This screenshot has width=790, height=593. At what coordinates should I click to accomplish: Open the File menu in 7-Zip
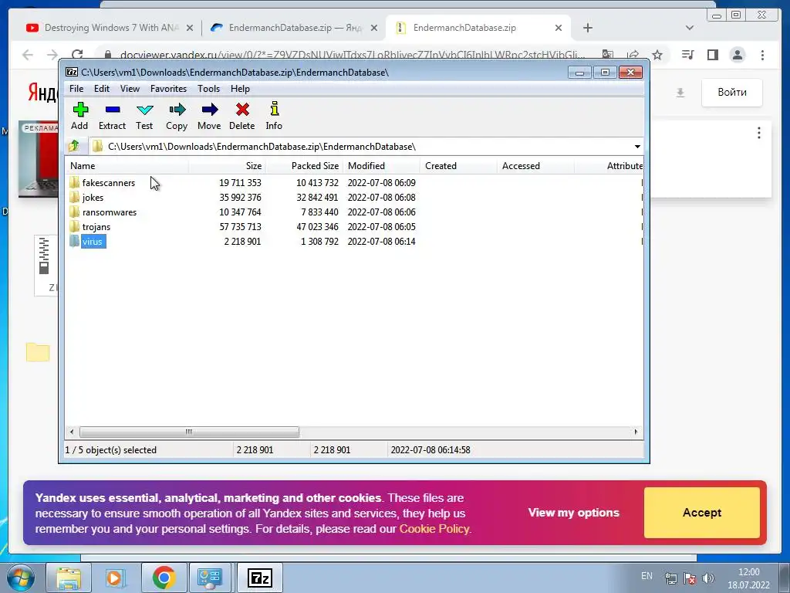click(76, 89)
